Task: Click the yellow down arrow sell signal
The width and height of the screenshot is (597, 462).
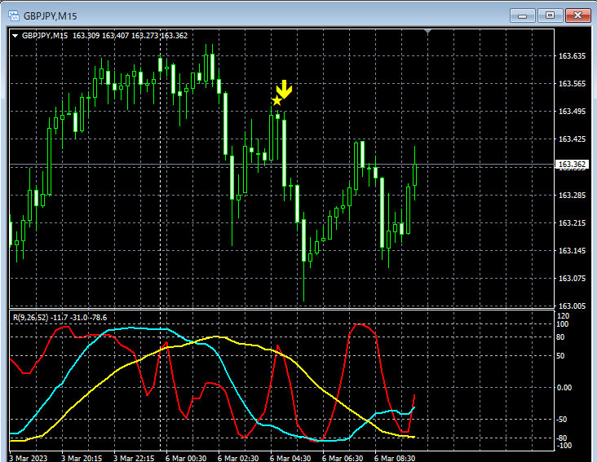Action: click(x=284, y=90)
